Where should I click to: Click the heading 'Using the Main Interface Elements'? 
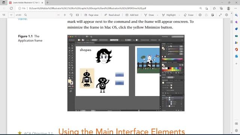click(x=121, y=132)
